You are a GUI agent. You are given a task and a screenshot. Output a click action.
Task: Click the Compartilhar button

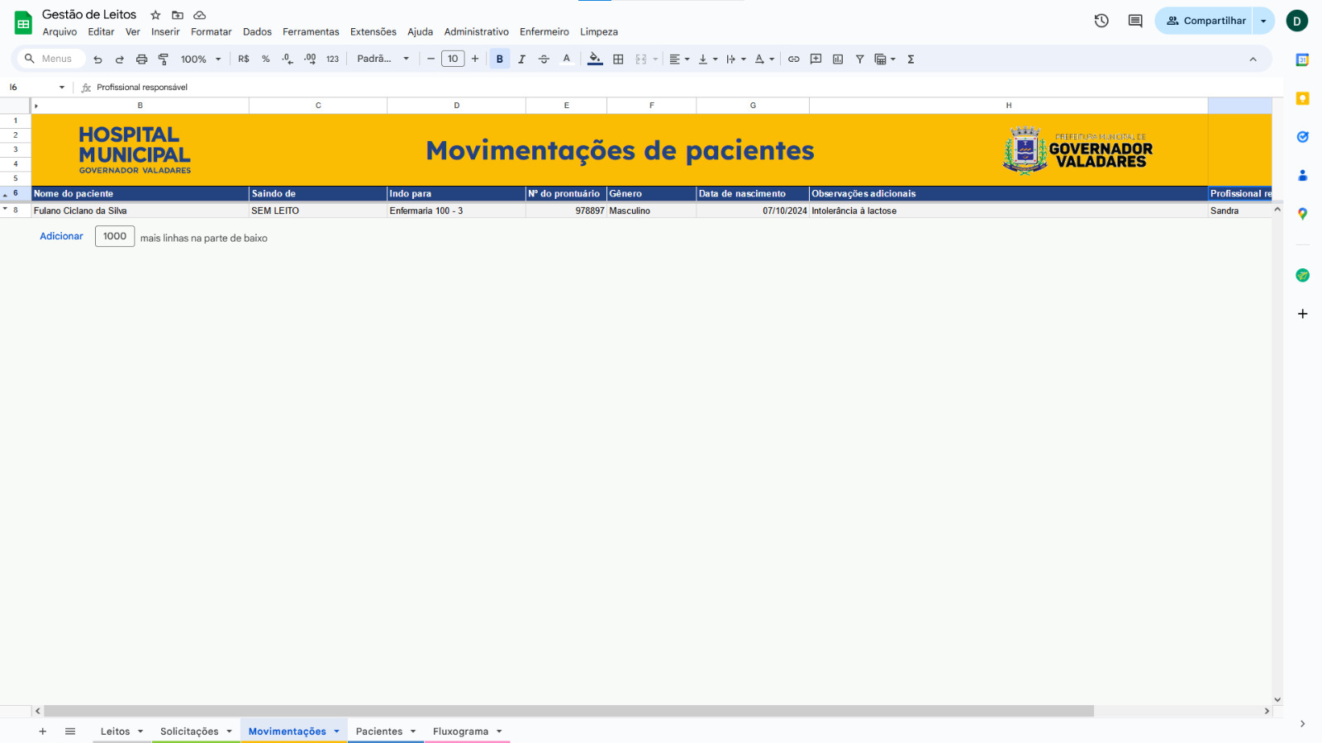(x=1205, y=21)
